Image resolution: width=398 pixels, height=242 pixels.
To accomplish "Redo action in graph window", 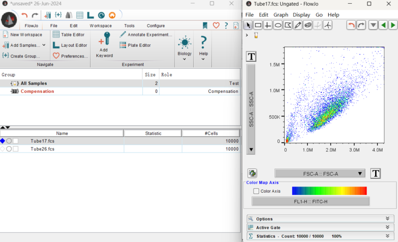I will [361, 25].
